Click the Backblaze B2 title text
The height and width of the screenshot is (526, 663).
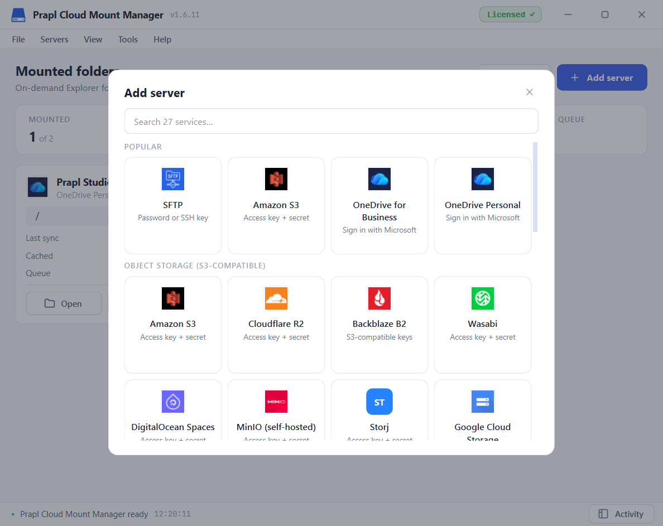click(x=379, y=324)
